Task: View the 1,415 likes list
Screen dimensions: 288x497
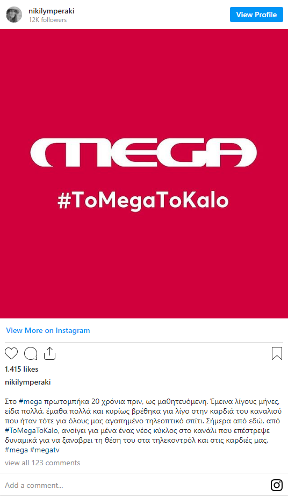Action: 21,369
